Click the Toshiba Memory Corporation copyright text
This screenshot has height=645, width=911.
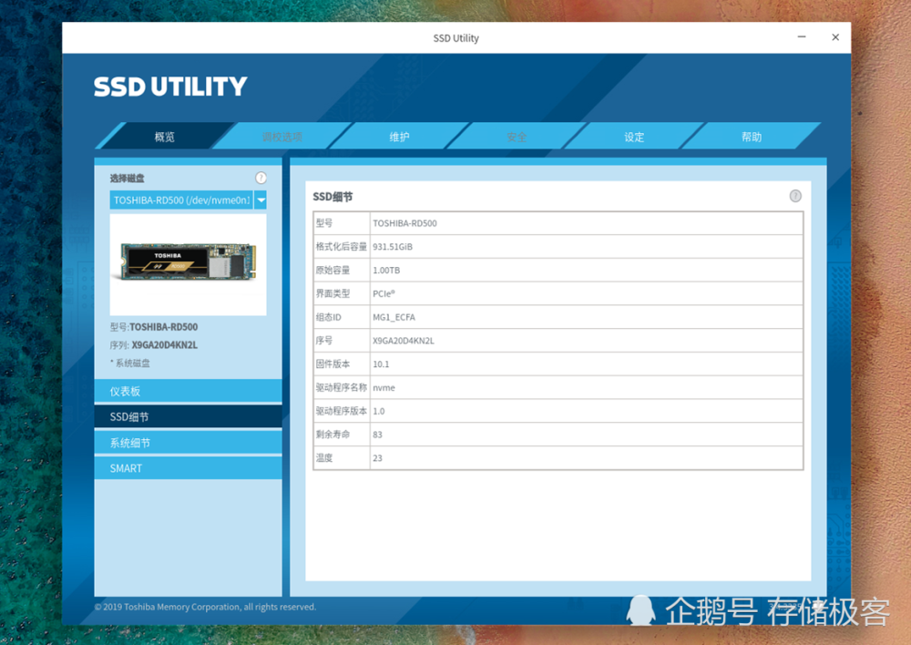coord(205,607)
